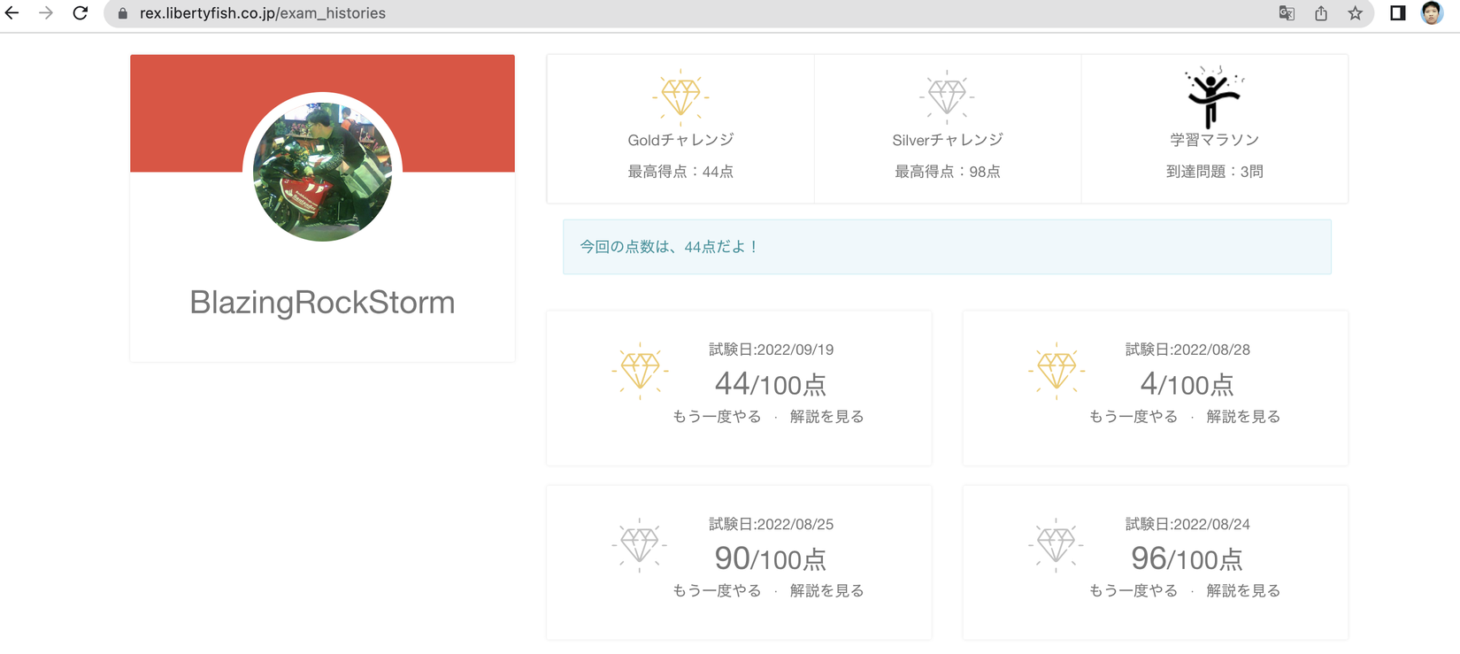Click the Gold challenge diamond icon
The image size is (1460, 654).
pos(680,96)
